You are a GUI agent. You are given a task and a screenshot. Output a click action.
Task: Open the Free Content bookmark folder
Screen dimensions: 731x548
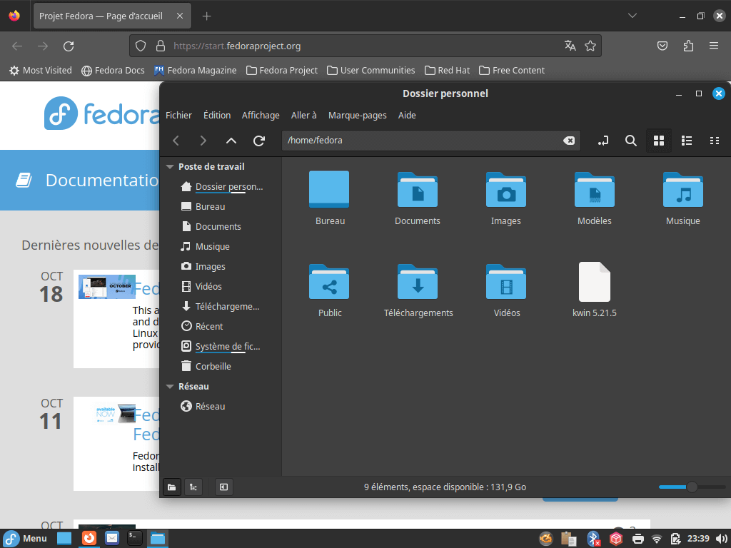511,71
